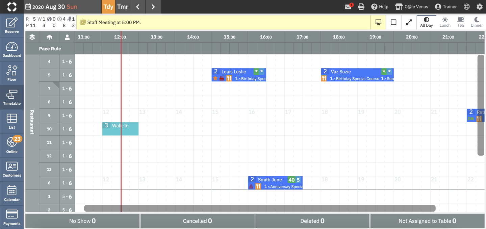Select the Timetable sidebar item

click(12, 97)
